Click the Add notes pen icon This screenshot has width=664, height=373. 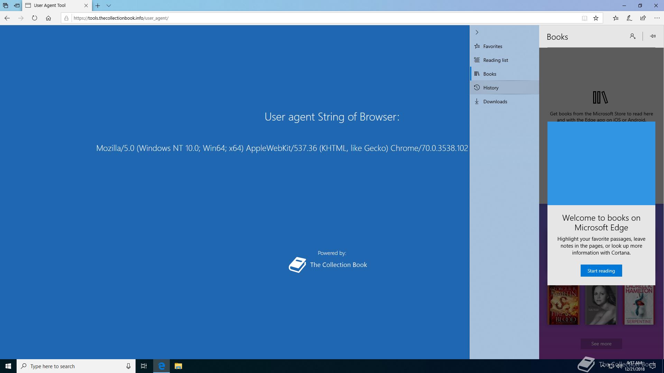629,18
